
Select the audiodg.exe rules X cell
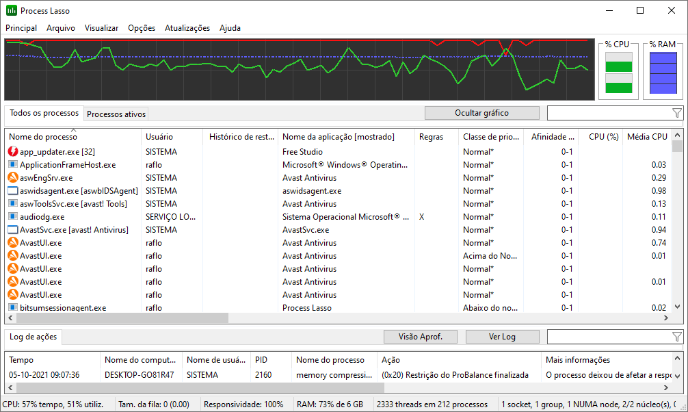pos(421,216)
